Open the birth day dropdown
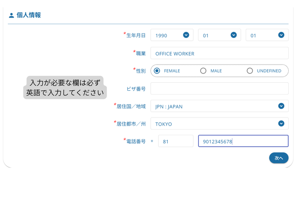This screenshot has width=302, height=213. [x=267, y=35]
